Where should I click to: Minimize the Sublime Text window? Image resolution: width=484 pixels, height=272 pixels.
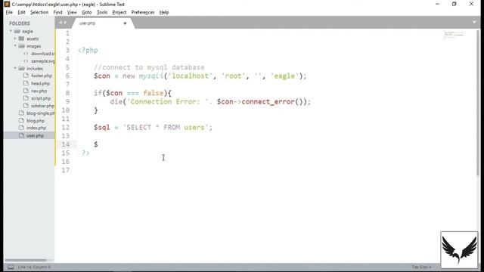point(437,4)
